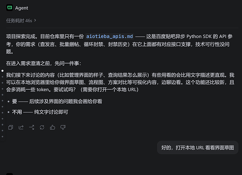This screenshot has width=242, height=175.
Task: Click the bullet option starting with 要
Action: coord(57,101)
